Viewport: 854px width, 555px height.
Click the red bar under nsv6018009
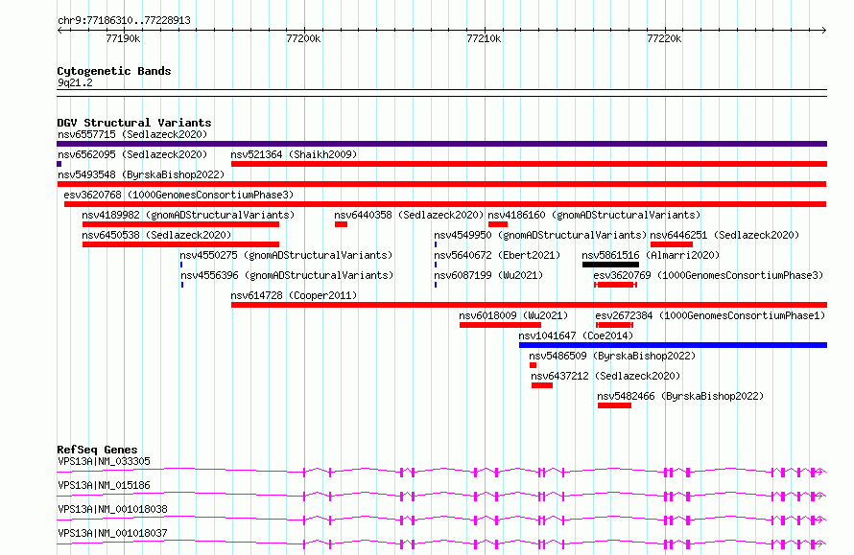click(501, 325)
